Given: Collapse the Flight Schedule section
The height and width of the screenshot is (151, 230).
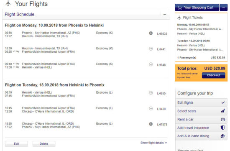Looking at the screenshot, I should (x=165, y=14).
